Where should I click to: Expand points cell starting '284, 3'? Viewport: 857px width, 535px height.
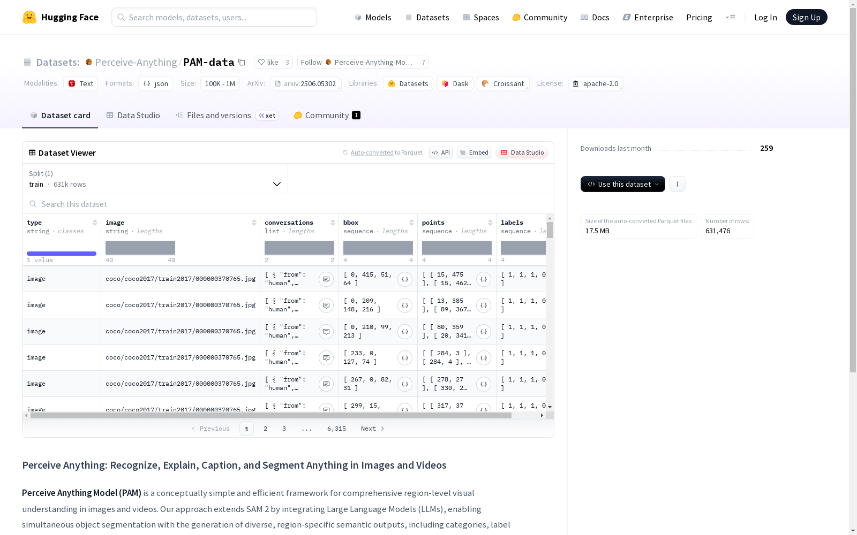(484, 358)
